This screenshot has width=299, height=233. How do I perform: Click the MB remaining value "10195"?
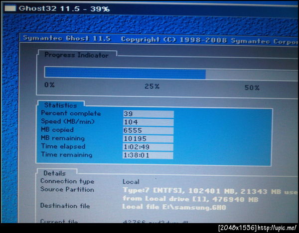click(148, 139)
